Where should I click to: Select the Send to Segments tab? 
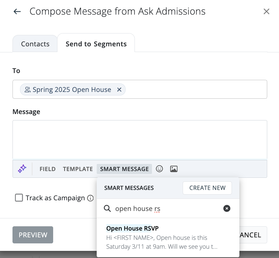(96, 44)
